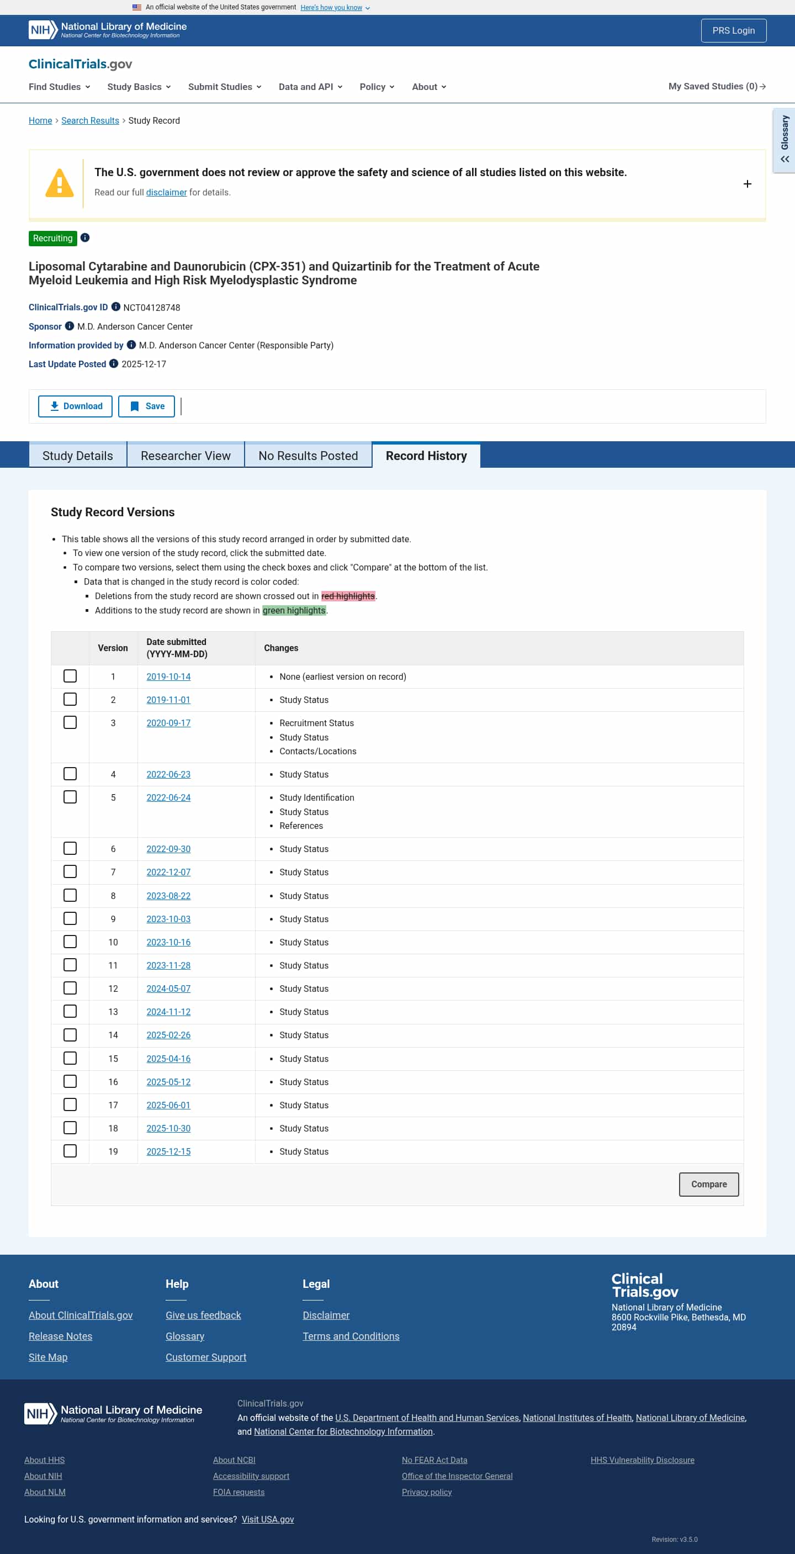Expand the Find Studies menu
795x1554 pixels.
[x=59, y=87]
